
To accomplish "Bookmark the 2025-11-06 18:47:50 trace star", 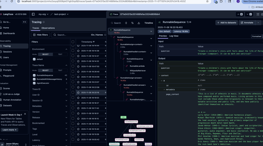I will click(x=78, y=66).
